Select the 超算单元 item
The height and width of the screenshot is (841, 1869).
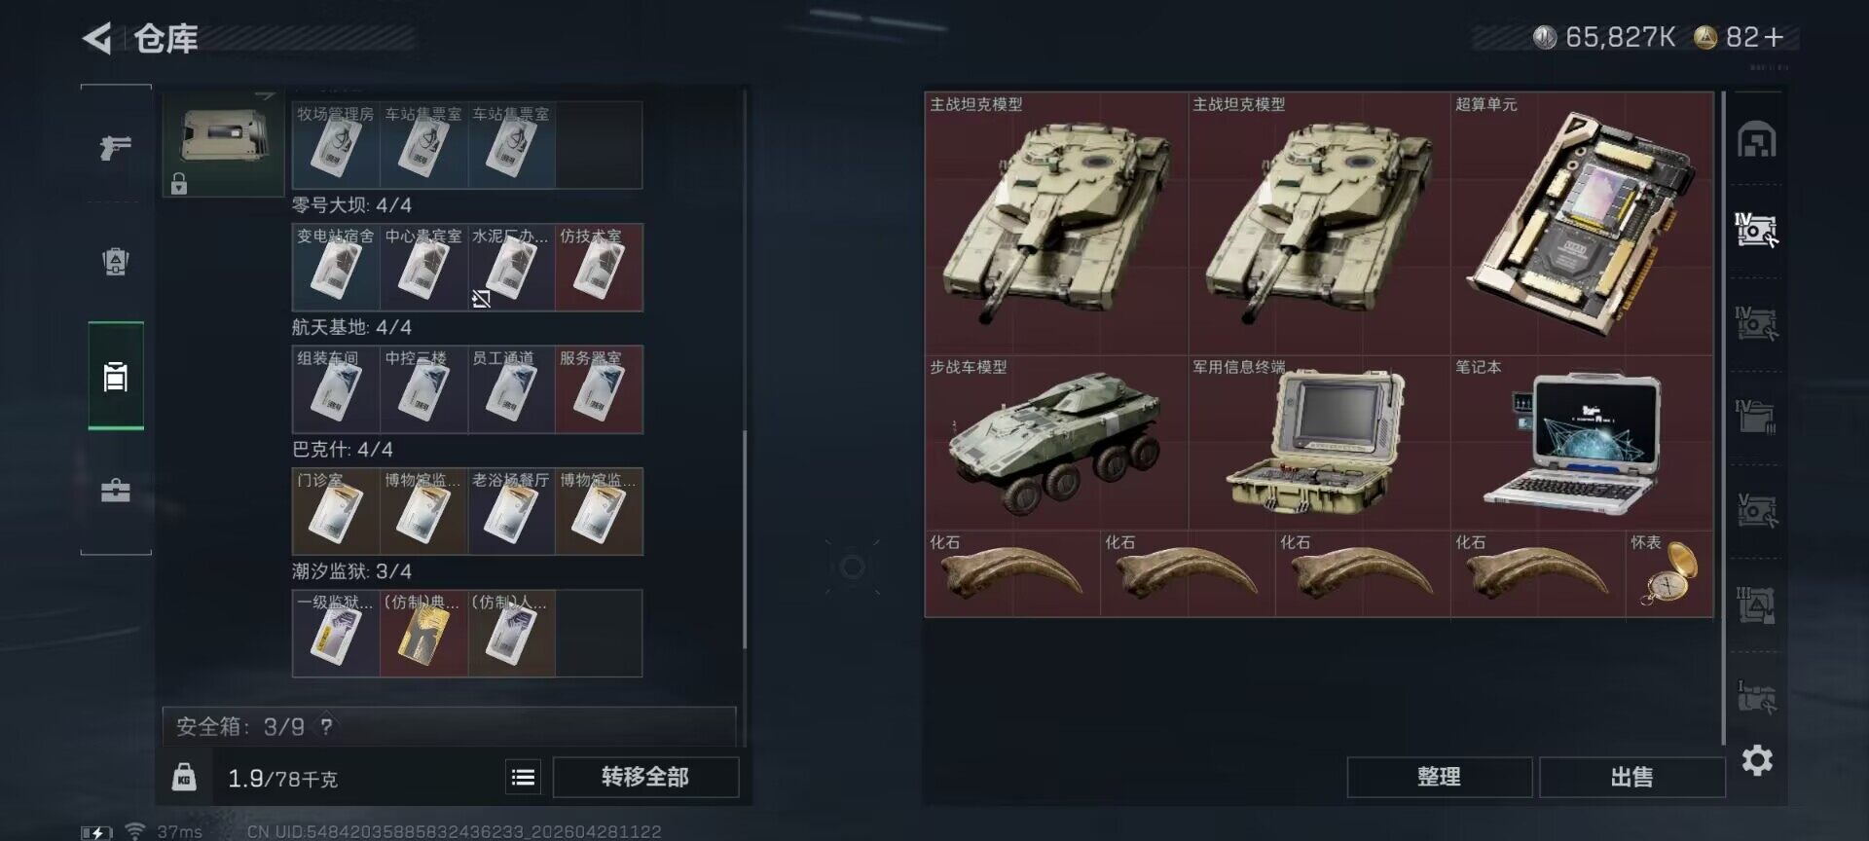pos(1582,223)
